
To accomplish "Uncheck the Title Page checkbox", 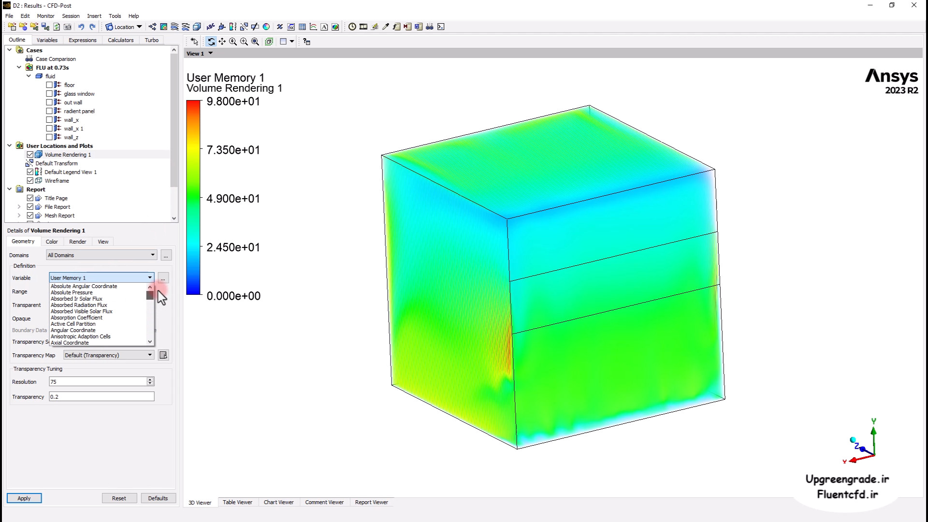I will (x=30, y=198).
